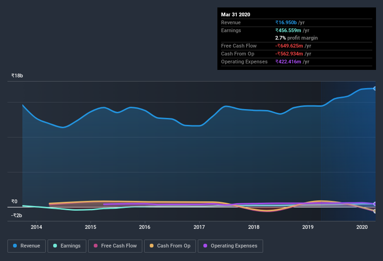Toggle the Earnings series legend button
383x261 pixels.
tap(67, 246)
